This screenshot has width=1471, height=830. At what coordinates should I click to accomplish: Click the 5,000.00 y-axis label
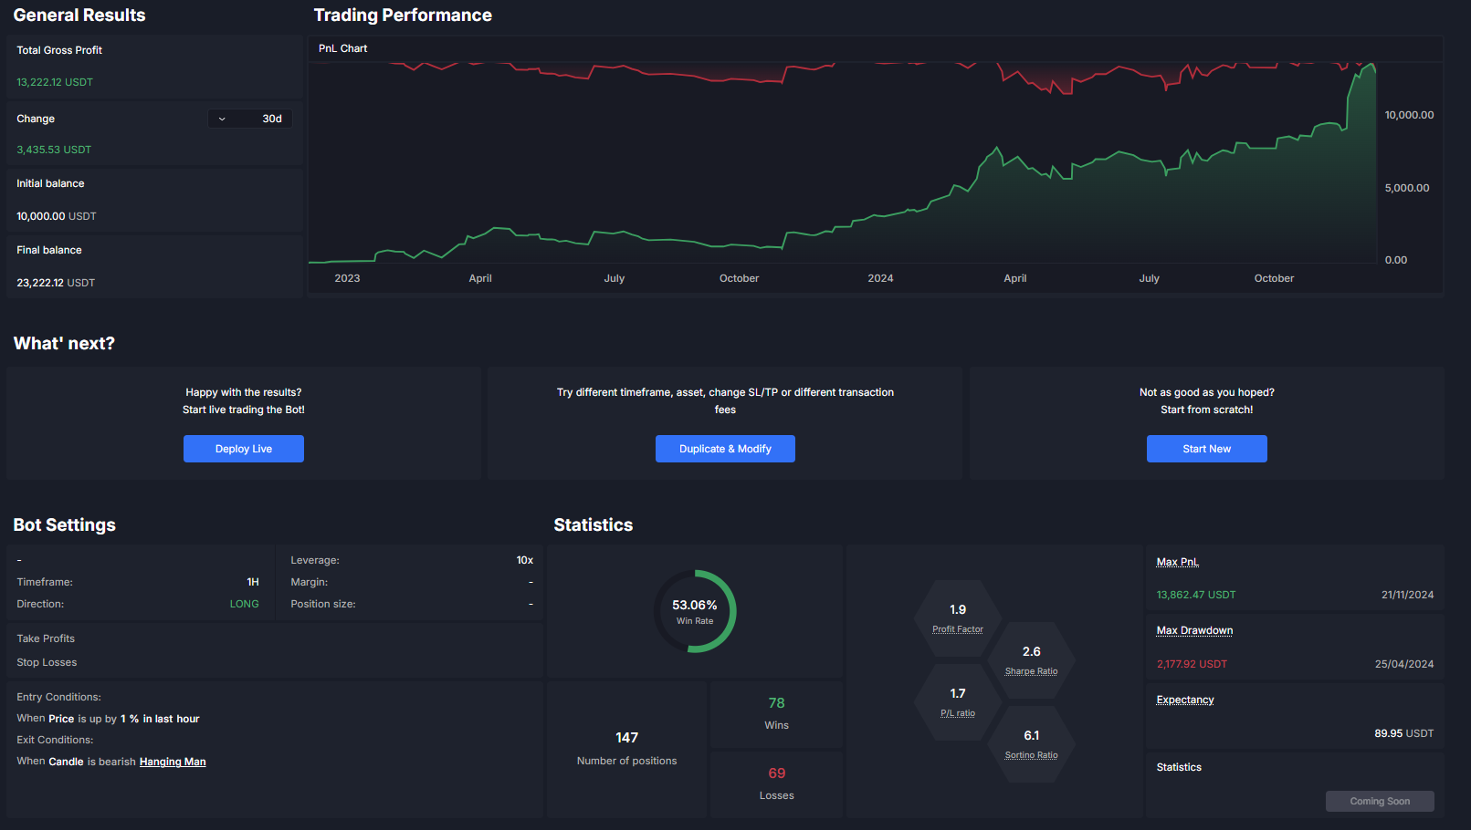[1407, 188]
